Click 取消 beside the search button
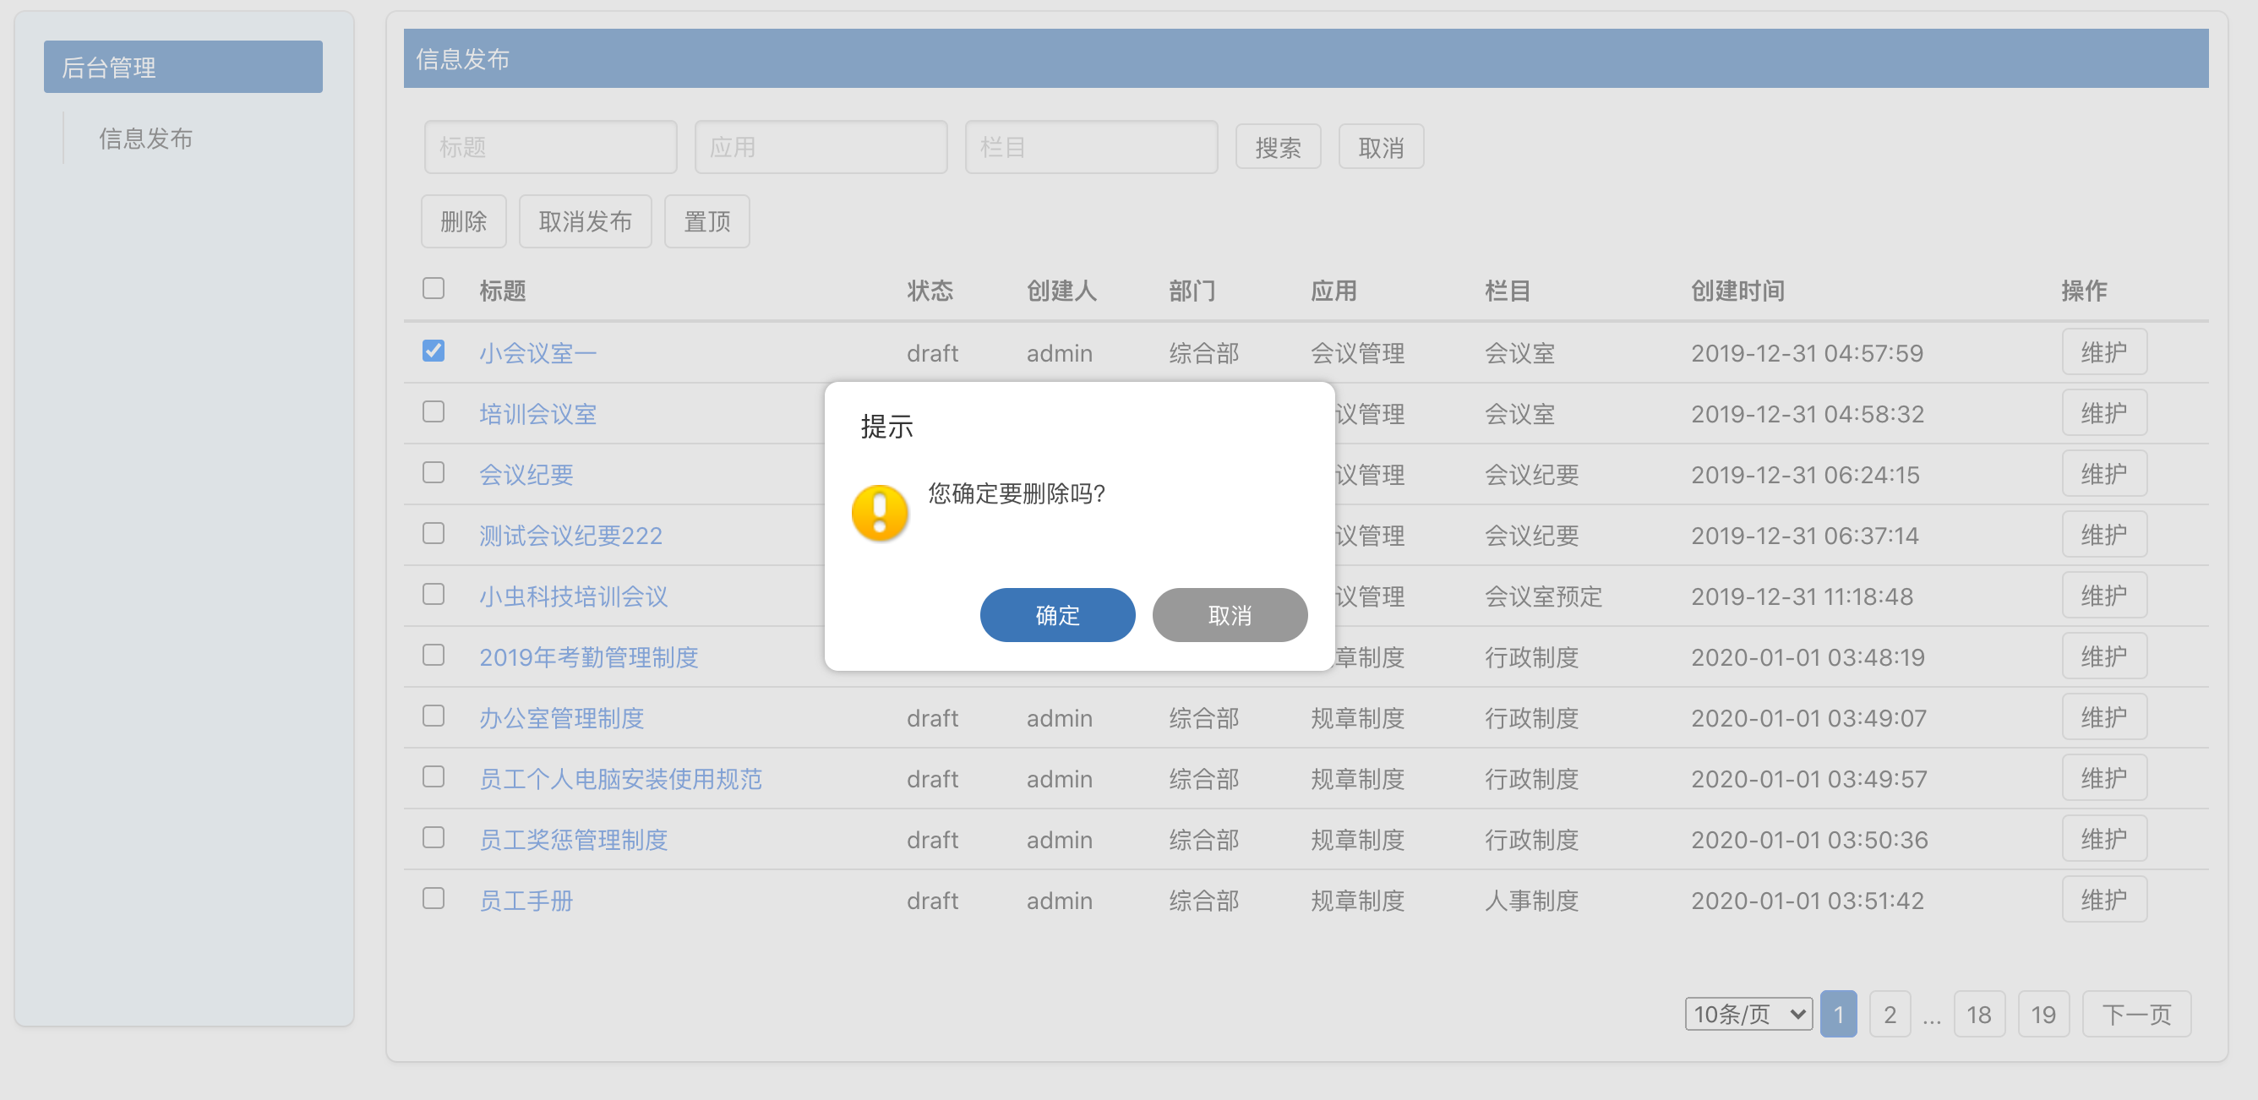Screen dimensions: 2258x1100 pyautogui.click(x=1381, y=147)
